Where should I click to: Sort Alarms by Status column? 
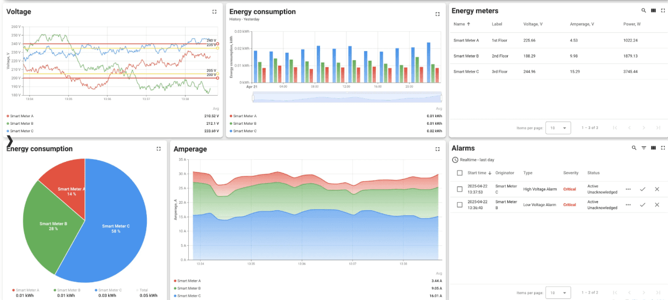593,173
